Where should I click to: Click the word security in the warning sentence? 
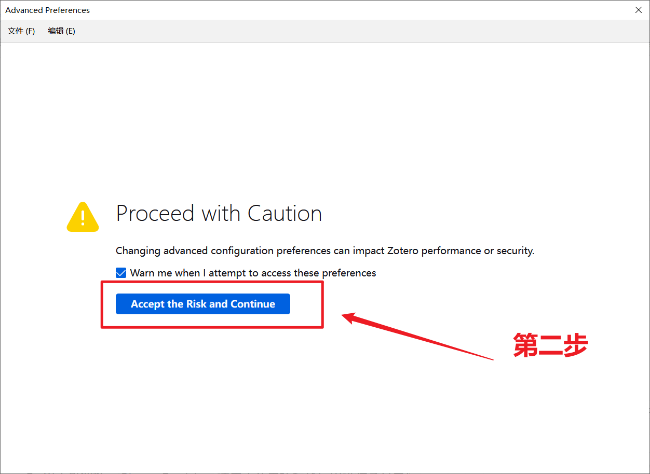tap(514, 251)
